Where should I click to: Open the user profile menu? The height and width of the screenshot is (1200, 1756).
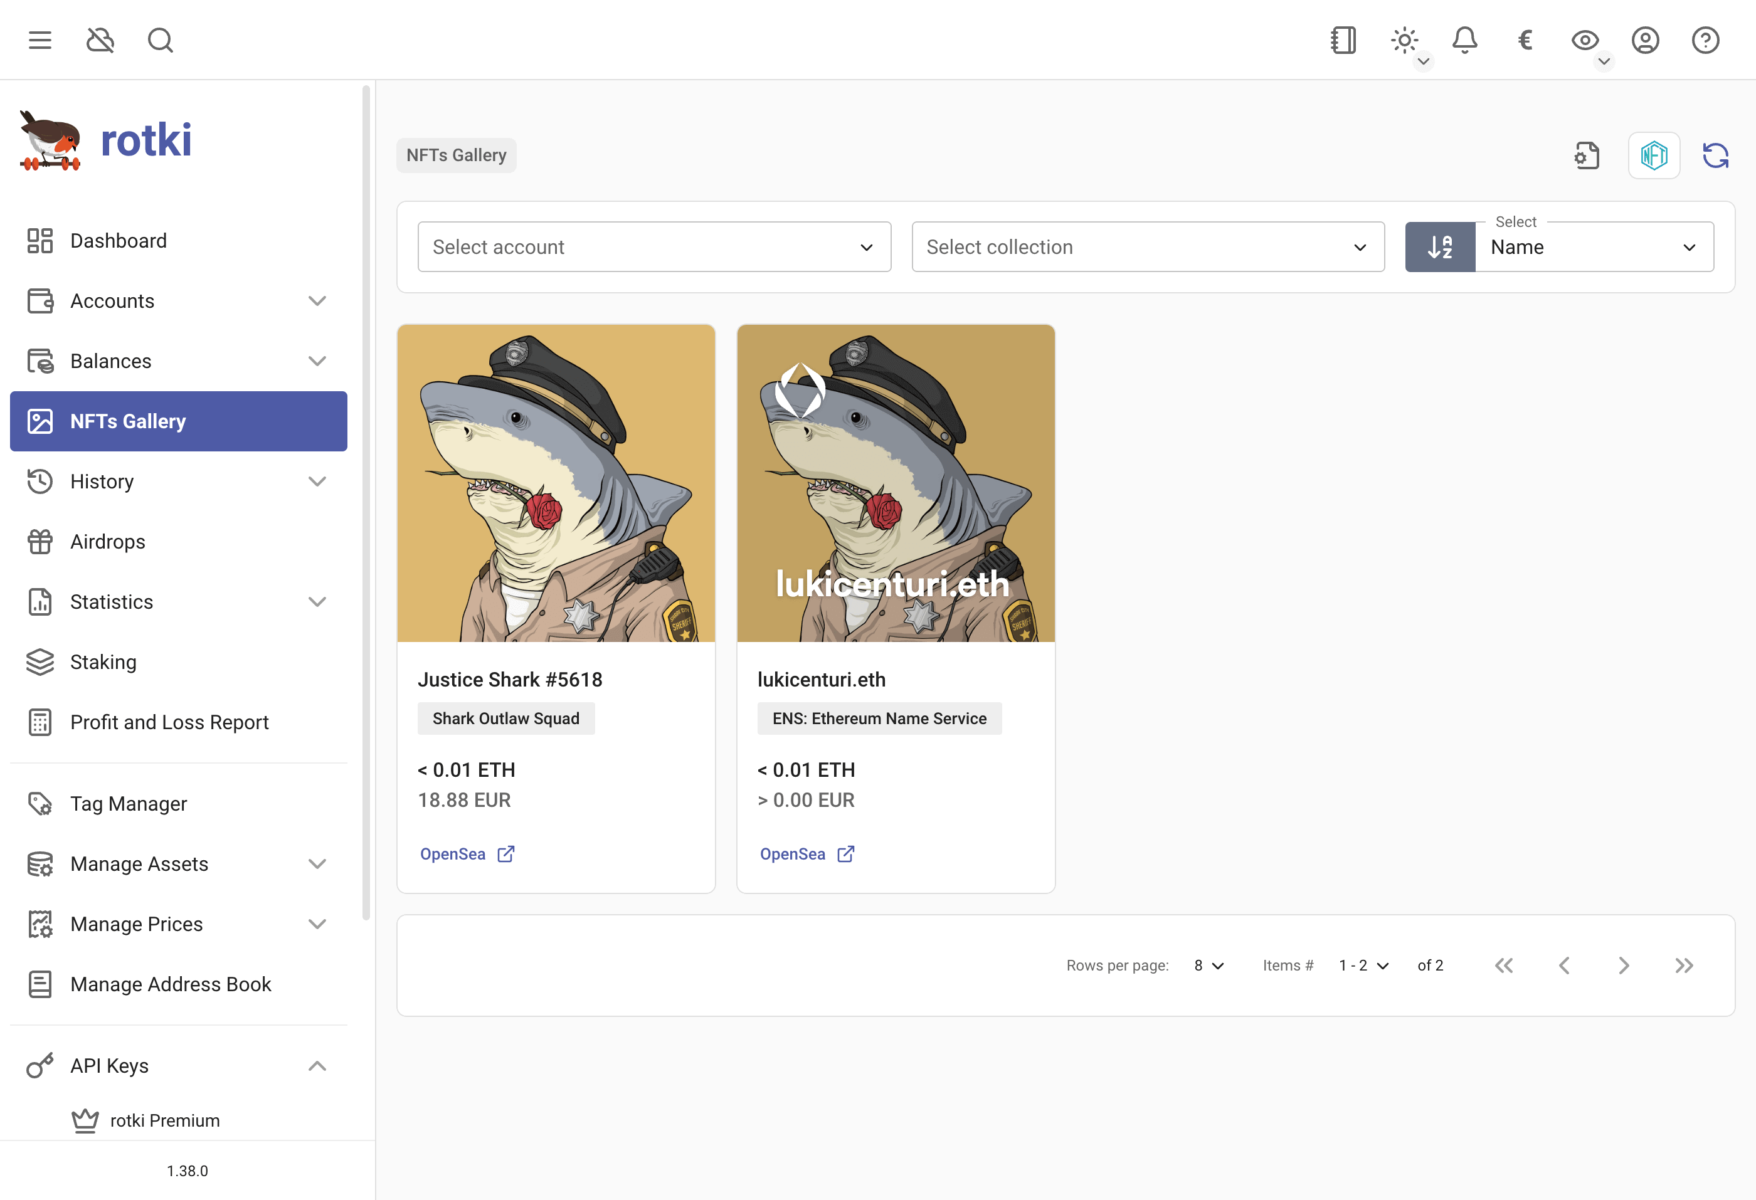(1645, 40)
